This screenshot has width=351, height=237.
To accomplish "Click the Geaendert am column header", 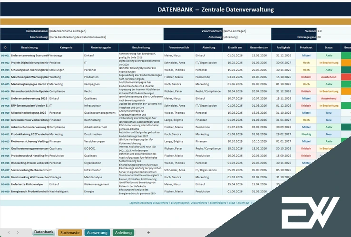I will tap(259, 47).
